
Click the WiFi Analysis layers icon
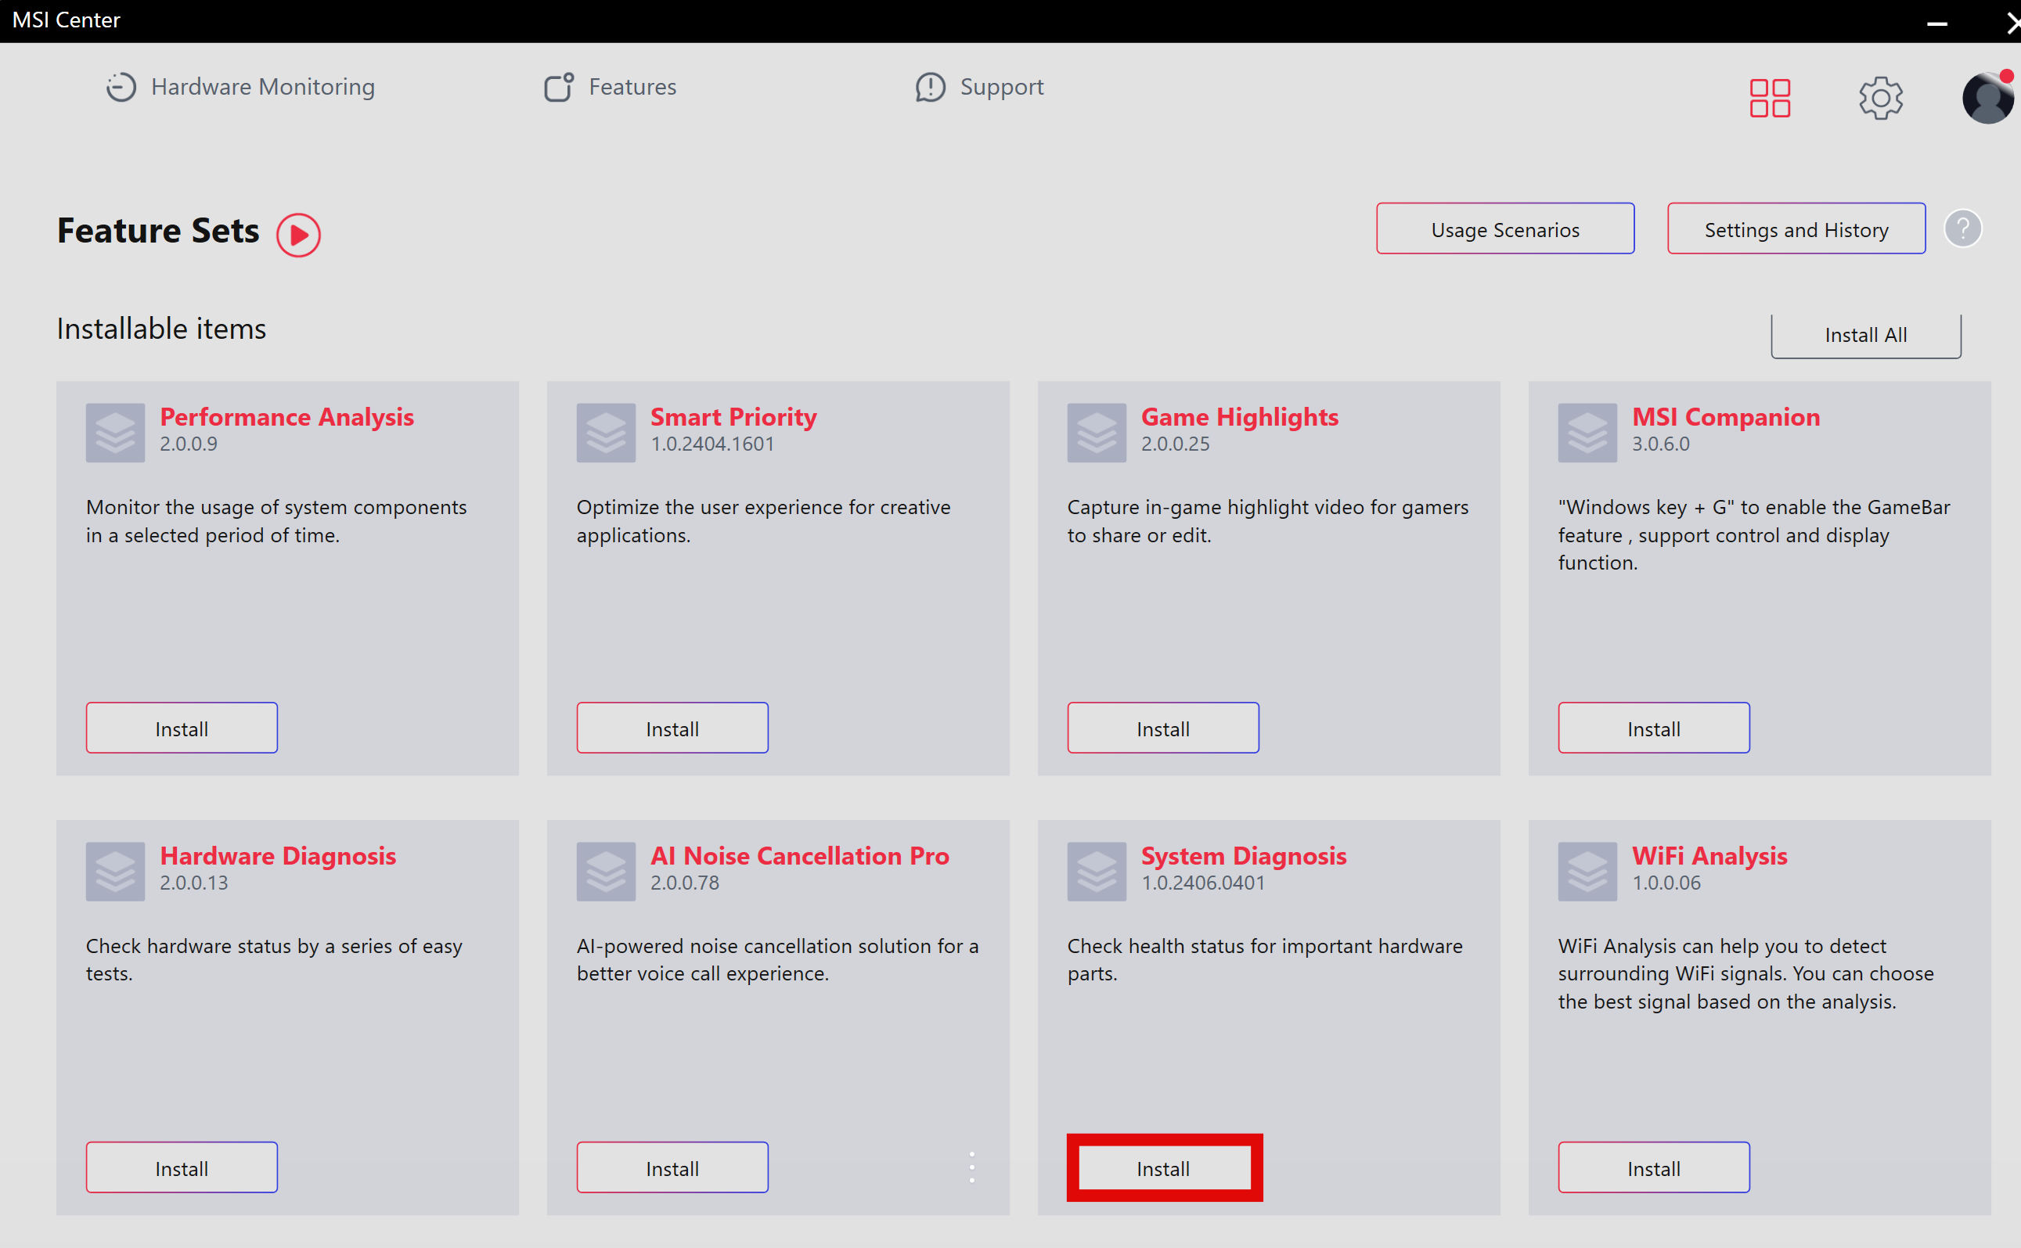click(x=1587, y=872)
